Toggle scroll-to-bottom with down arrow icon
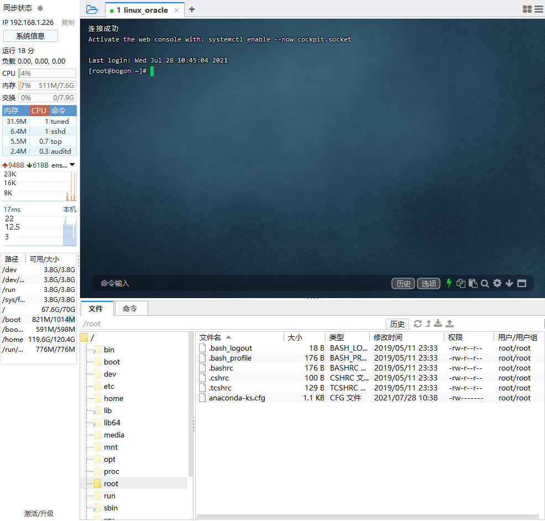Viewport: 545px width, 521px height. pos(509,283)
